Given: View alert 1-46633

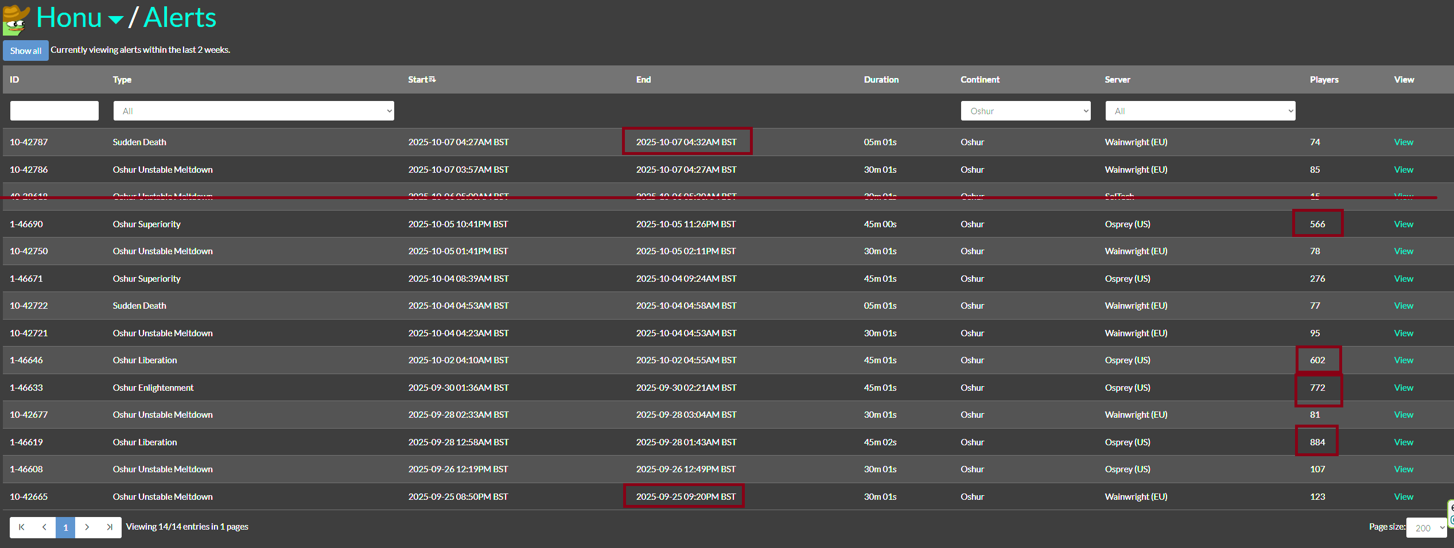Looking at the screenshot, I should click(1404, 388).
